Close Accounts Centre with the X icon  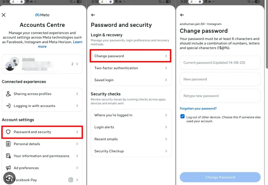4,15
